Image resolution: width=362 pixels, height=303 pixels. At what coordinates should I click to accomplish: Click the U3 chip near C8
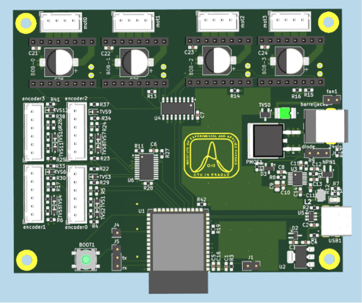(x=298, y=179)
